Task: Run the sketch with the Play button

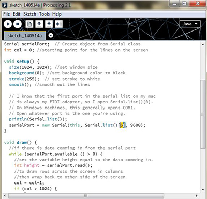Action: 8,24
